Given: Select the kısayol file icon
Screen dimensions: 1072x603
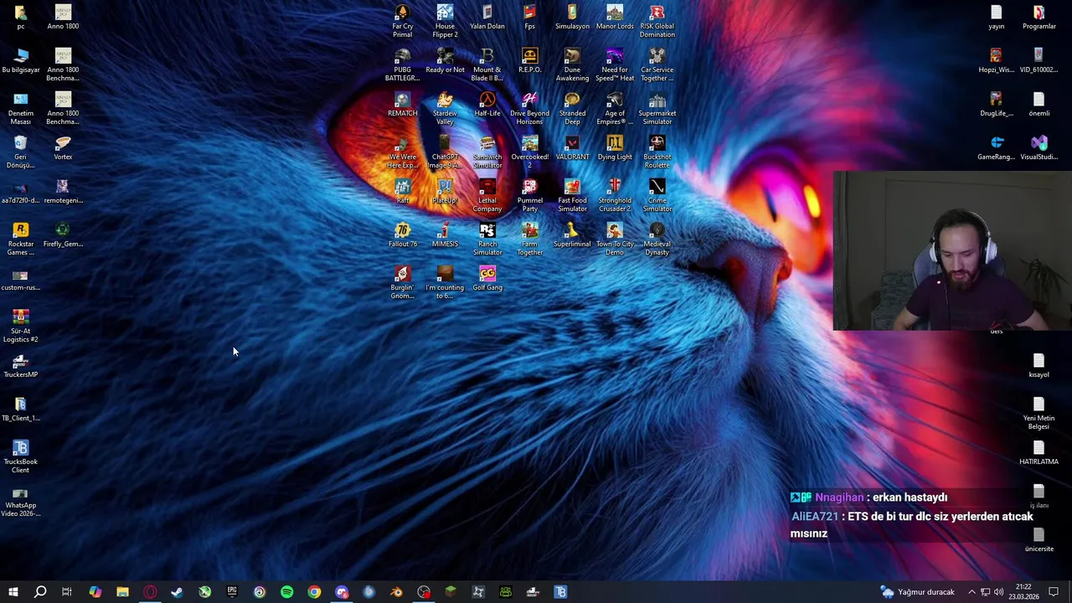Looking at the screenshot, I should (1039, 365).
